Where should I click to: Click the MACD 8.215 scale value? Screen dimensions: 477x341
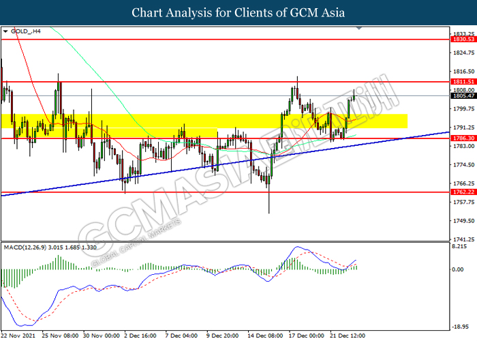tap(459, 246)
